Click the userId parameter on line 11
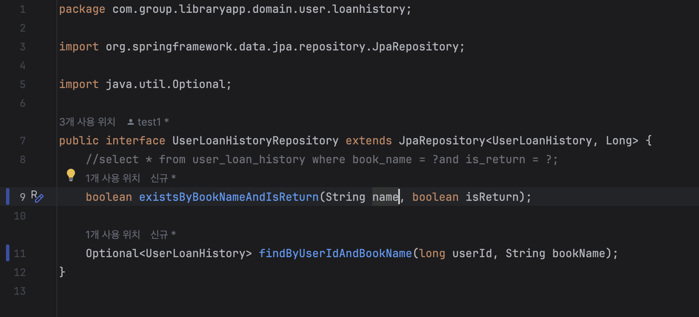 click(472, 253)
